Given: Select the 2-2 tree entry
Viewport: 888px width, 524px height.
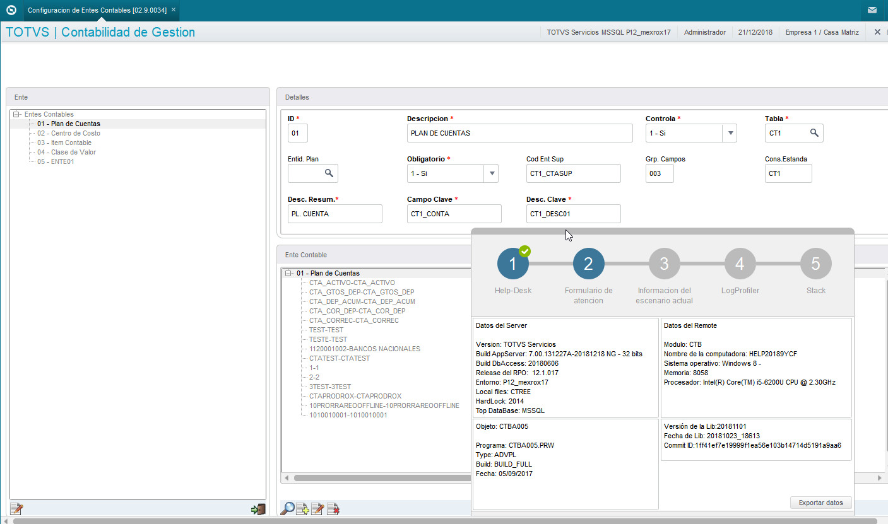Looking at the screenshot, I should [x=314, y=377].
